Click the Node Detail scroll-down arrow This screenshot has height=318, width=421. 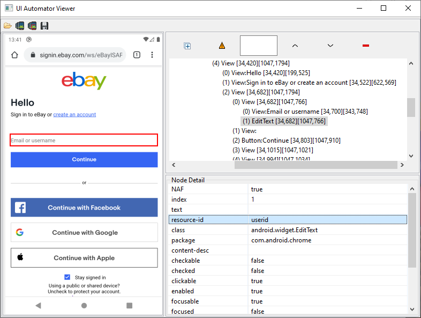click(412, 309)
